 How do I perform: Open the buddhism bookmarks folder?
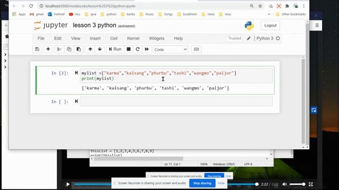(x=187, y=14)
